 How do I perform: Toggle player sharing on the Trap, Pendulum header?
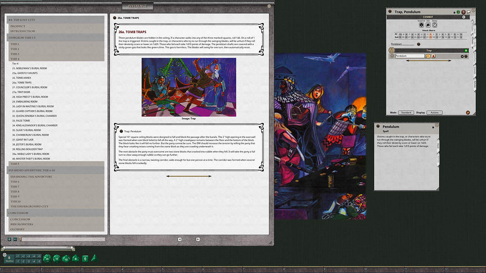point(458,12)
